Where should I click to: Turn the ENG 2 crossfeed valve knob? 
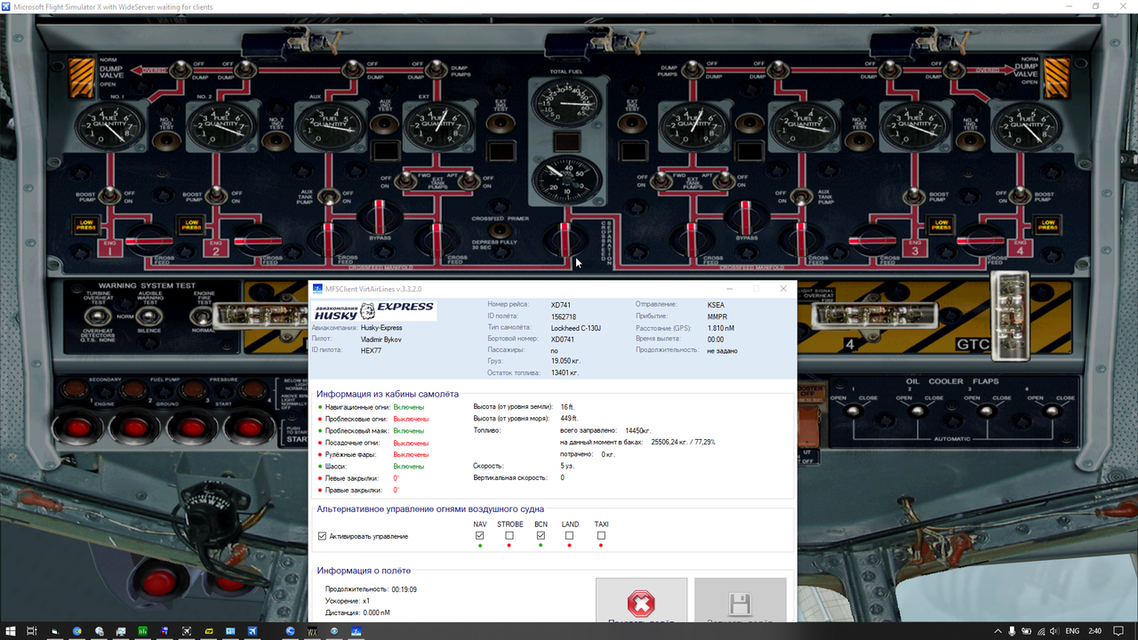point(257,241)
